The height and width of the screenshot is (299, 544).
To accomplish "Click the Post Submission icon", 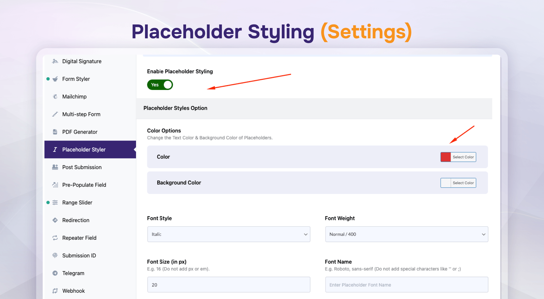I will tap(55, 167).
